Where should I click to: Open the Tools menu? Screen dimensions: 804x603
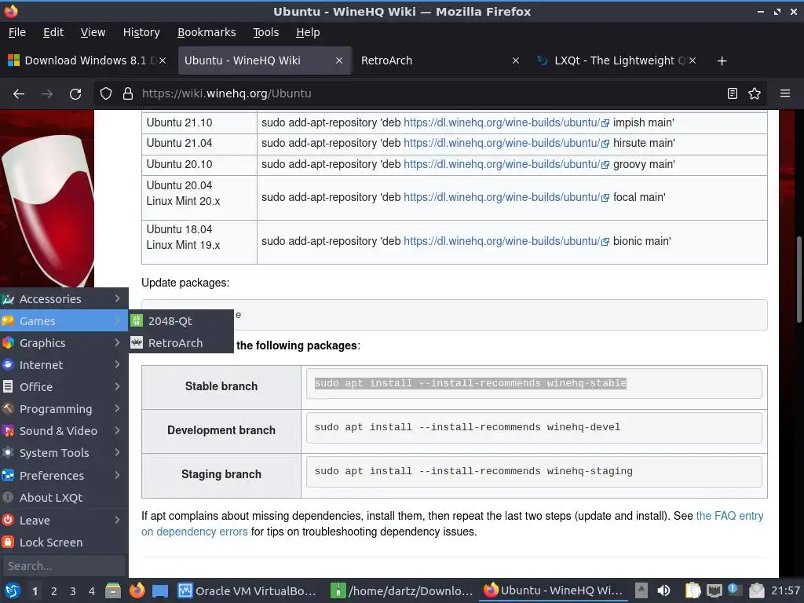point(265,32)
